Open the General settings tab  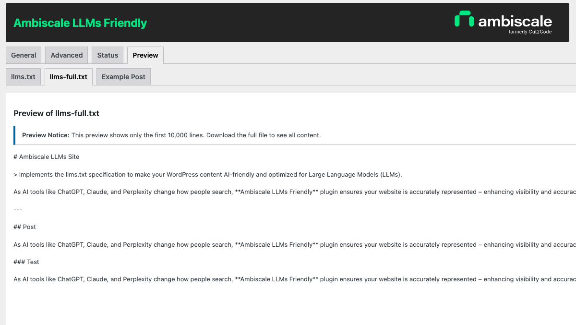tap(24, 55)
